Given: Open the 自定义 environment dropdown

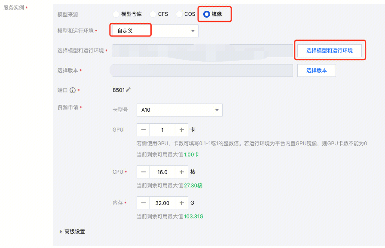Looking at the screenshot, I should [x=155, y=31].
